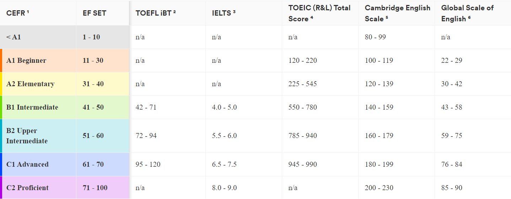Image resolution: width=511 pixels, height=199 pixels.
Task: Click the Global Scale of English header
Action: pos(467,13)
